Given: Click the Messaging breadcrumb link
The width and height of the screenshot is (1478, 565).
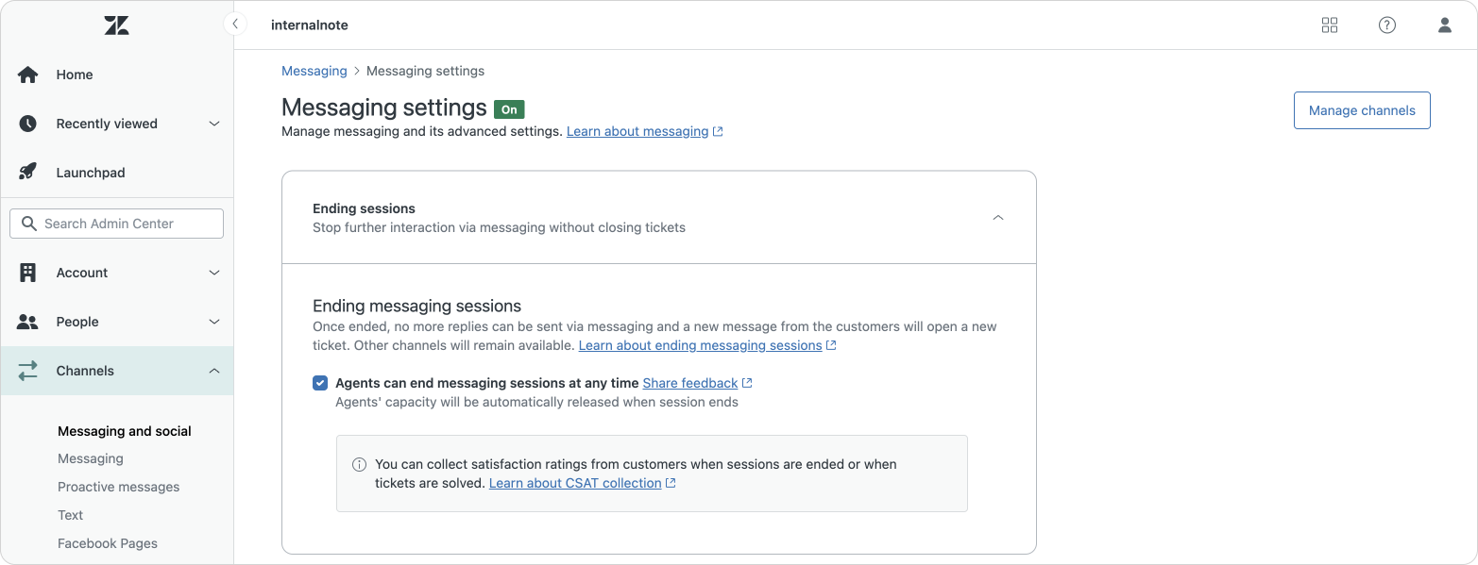Looking at the screenshot, I should (314, 71).
